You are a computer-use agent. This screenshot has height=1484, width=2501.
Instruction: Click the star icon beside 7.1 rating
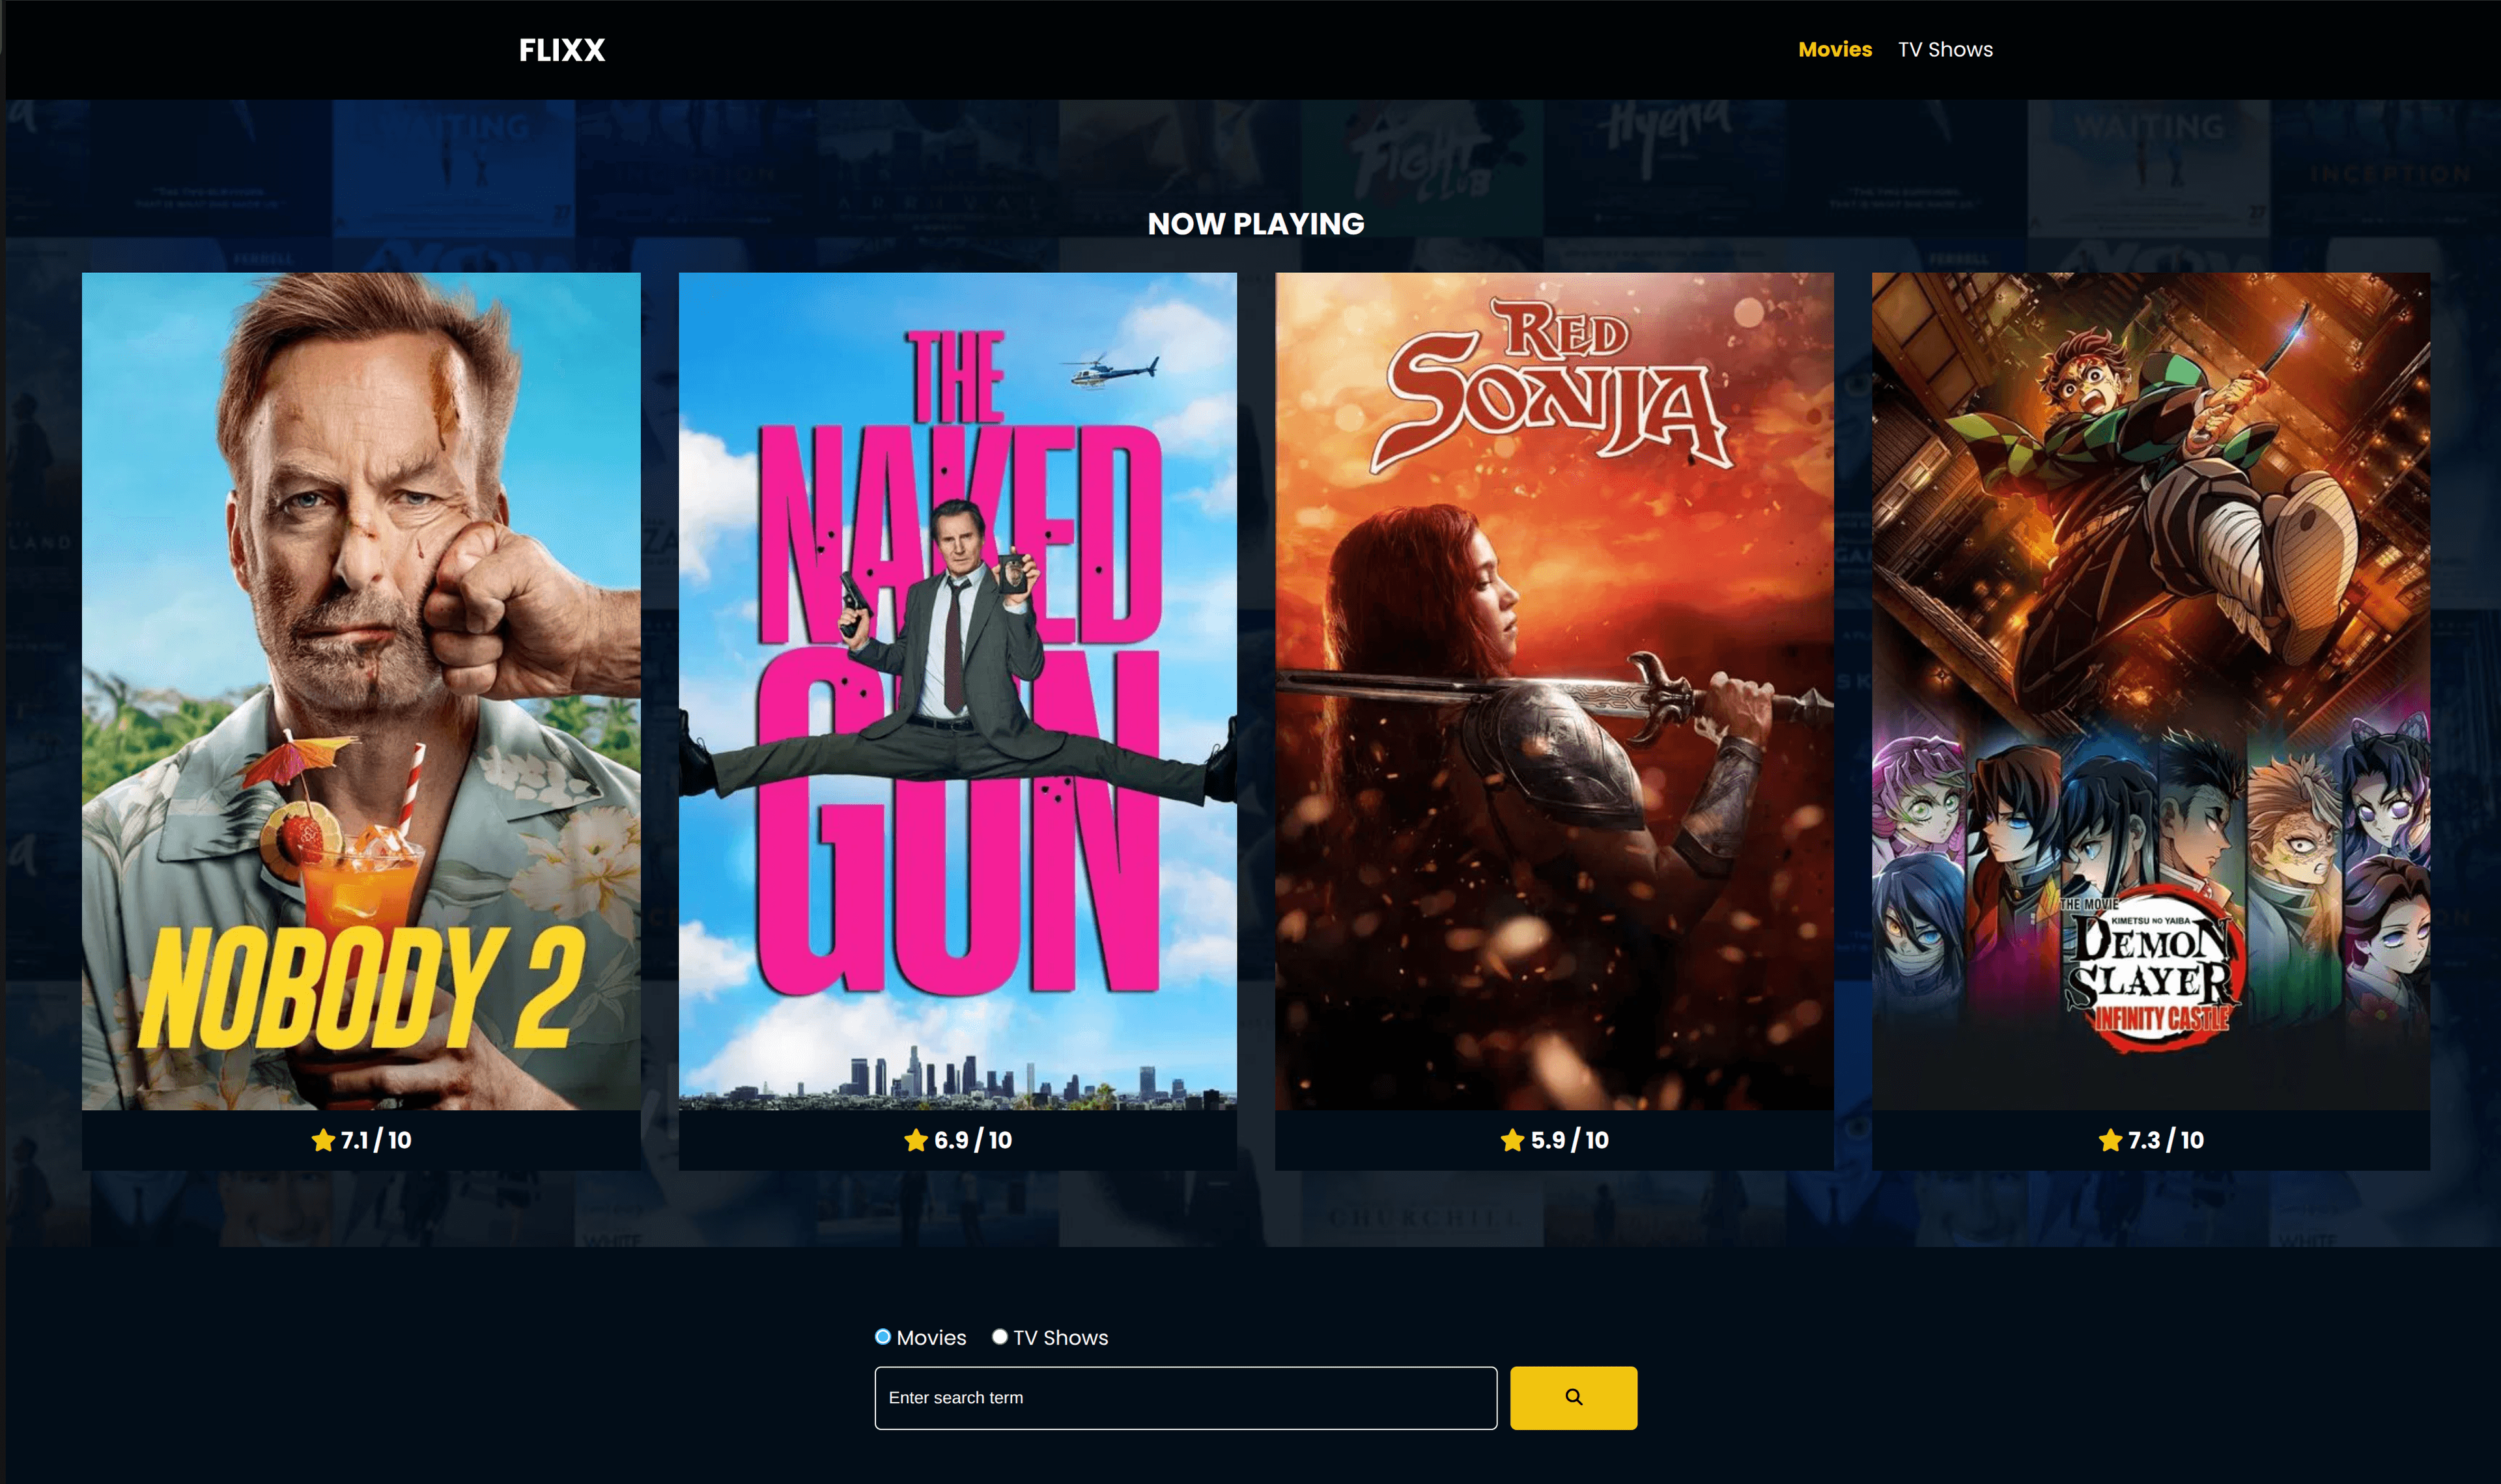[x=322, y=1140]
